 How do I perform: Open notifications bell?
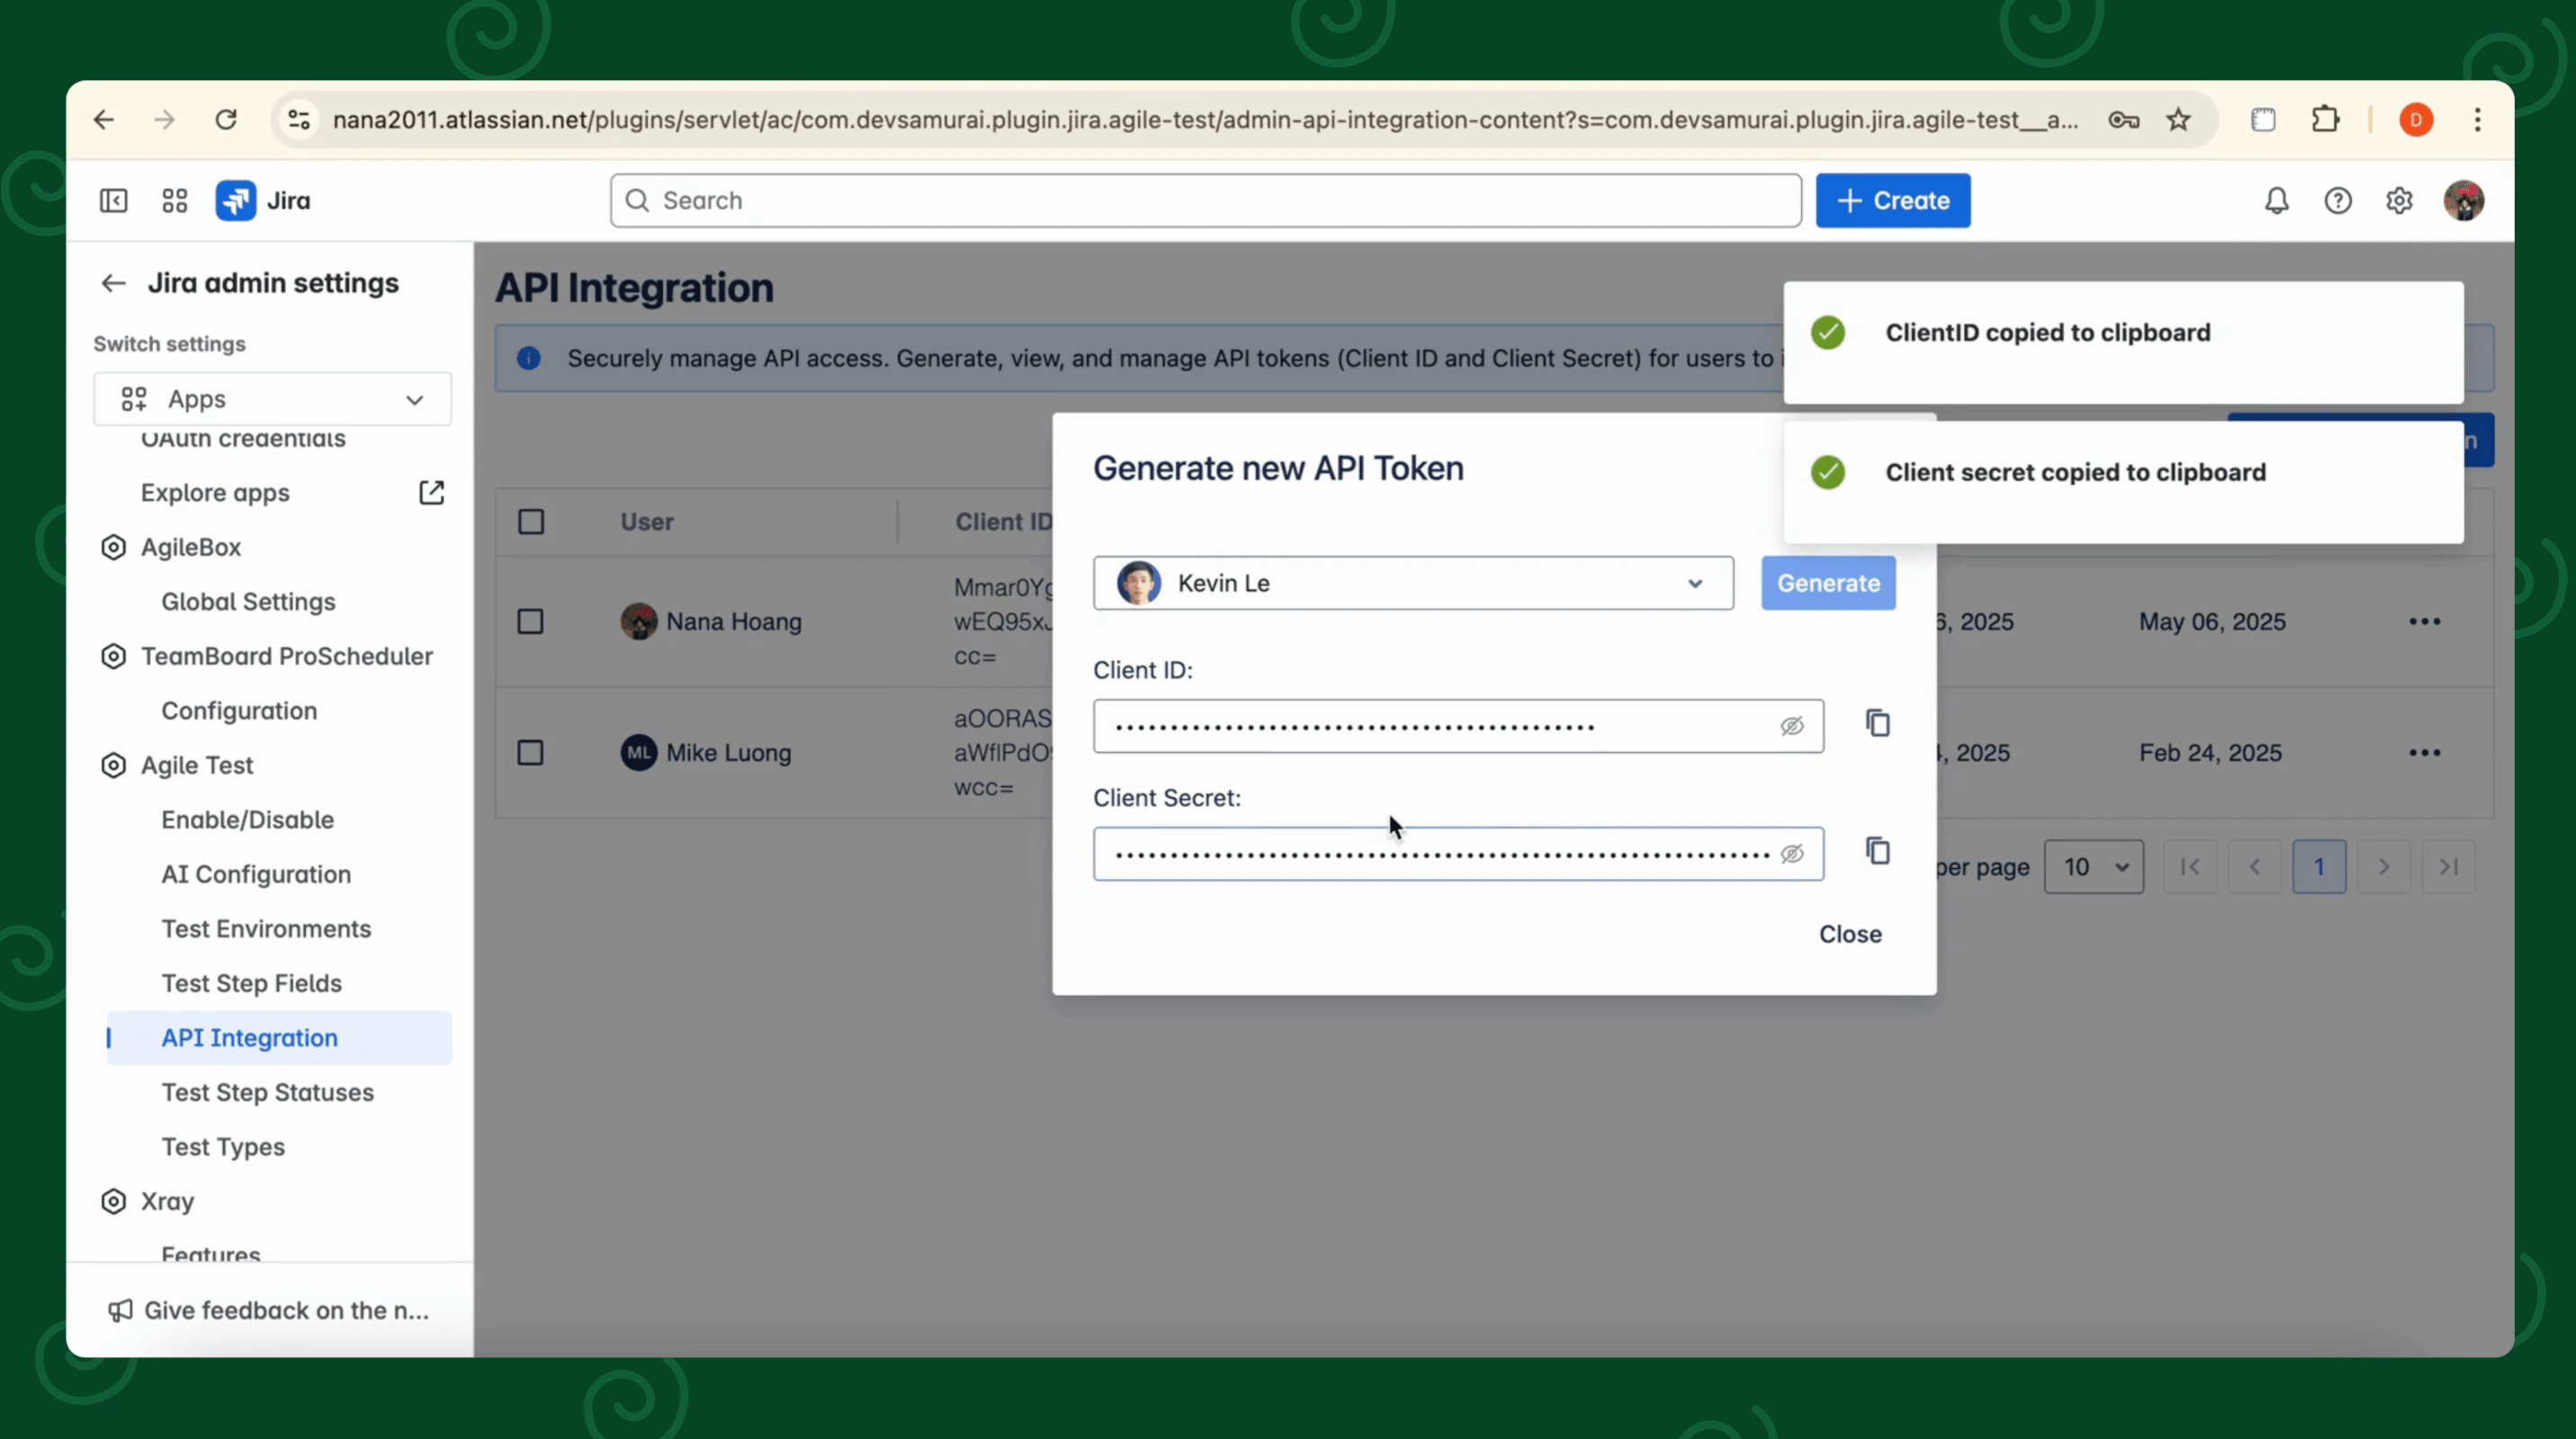(2276, 200)
